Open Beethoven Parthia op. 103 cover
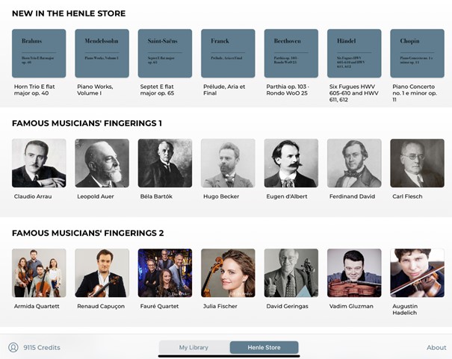This screenshot has width=452, height=359. 291,54
